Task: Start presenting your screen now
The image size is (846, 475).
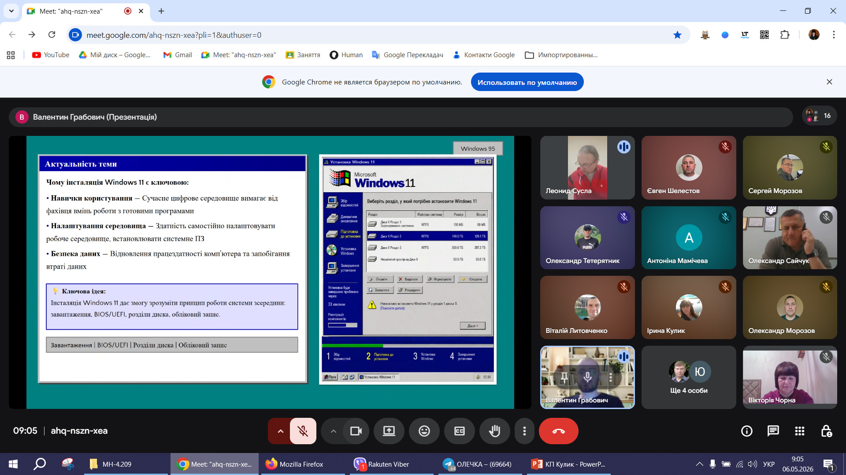Action: (389, 431)
